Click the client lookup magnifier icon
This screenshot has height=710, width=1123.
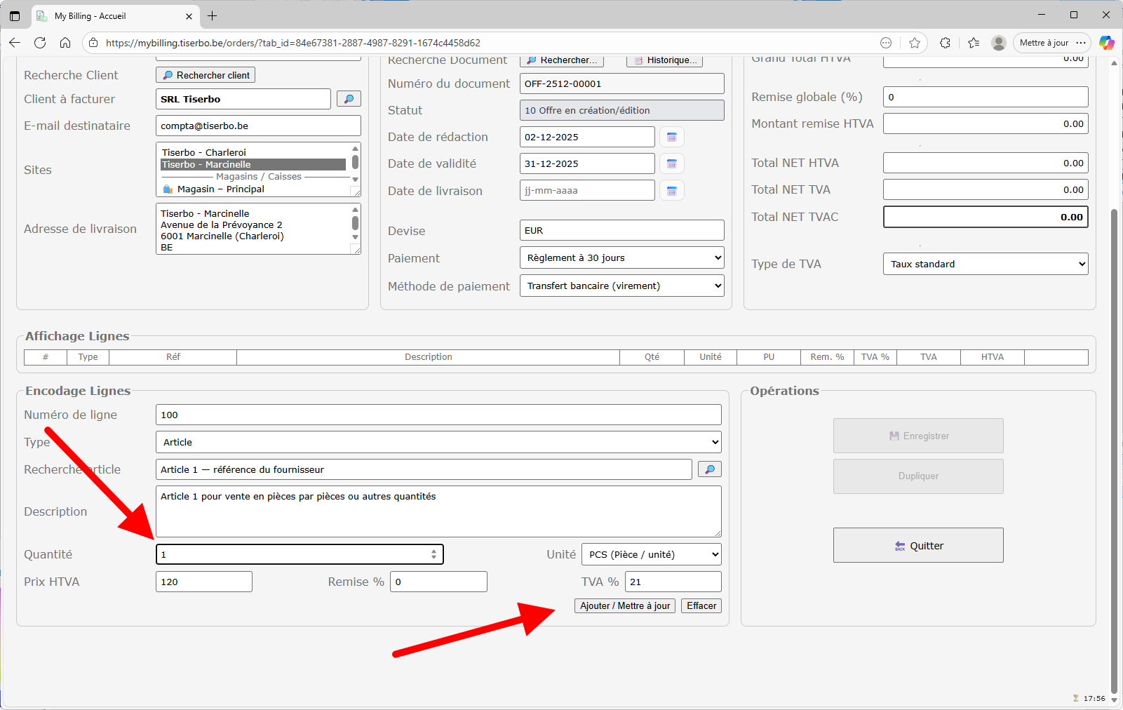(349, 99)
